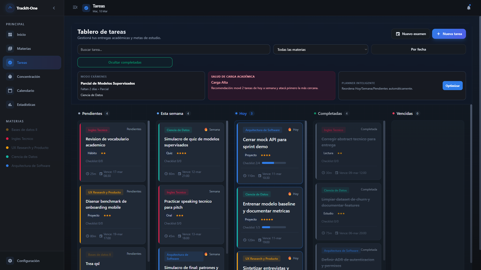Open the Todas las materias dropdown
Image resolution: width=481 pixels, height=270 pixels.
click(x=321, y=50)
